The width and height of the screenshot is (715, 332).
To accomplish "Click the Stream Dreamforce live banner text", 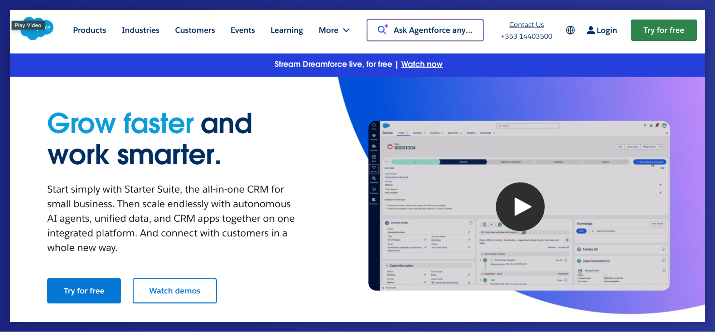I will 333,64.
